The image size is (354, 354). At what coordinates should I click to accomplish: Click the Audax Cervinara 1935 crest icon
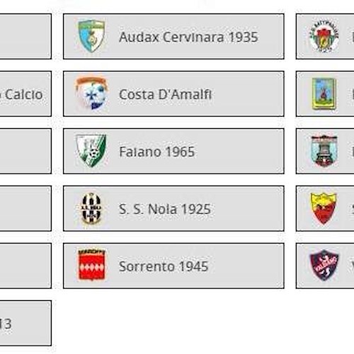tap(91, 36)
